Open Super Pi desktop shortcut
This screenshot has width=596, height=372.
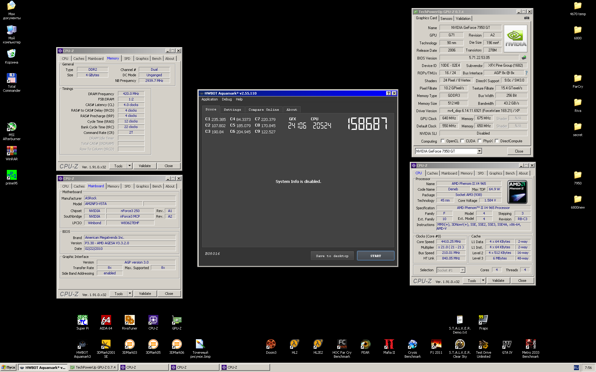(83, 322)
